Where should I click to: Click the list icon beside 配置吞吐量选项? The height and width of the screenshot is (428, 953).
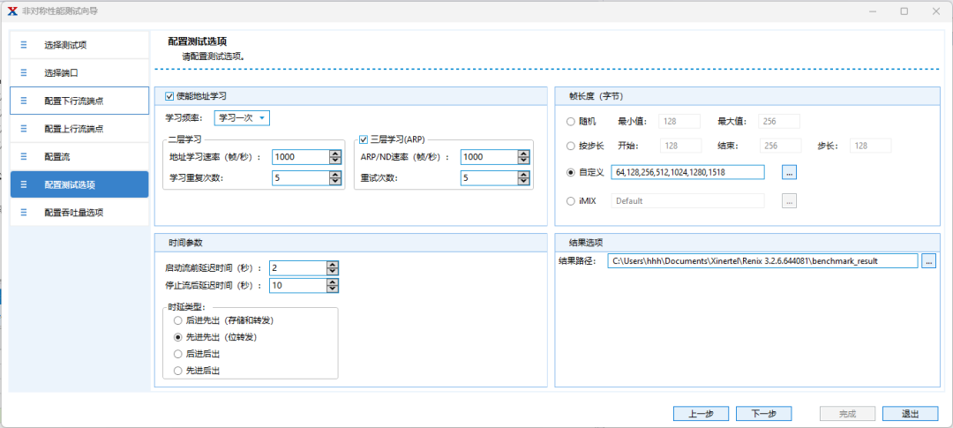(24, 213)
